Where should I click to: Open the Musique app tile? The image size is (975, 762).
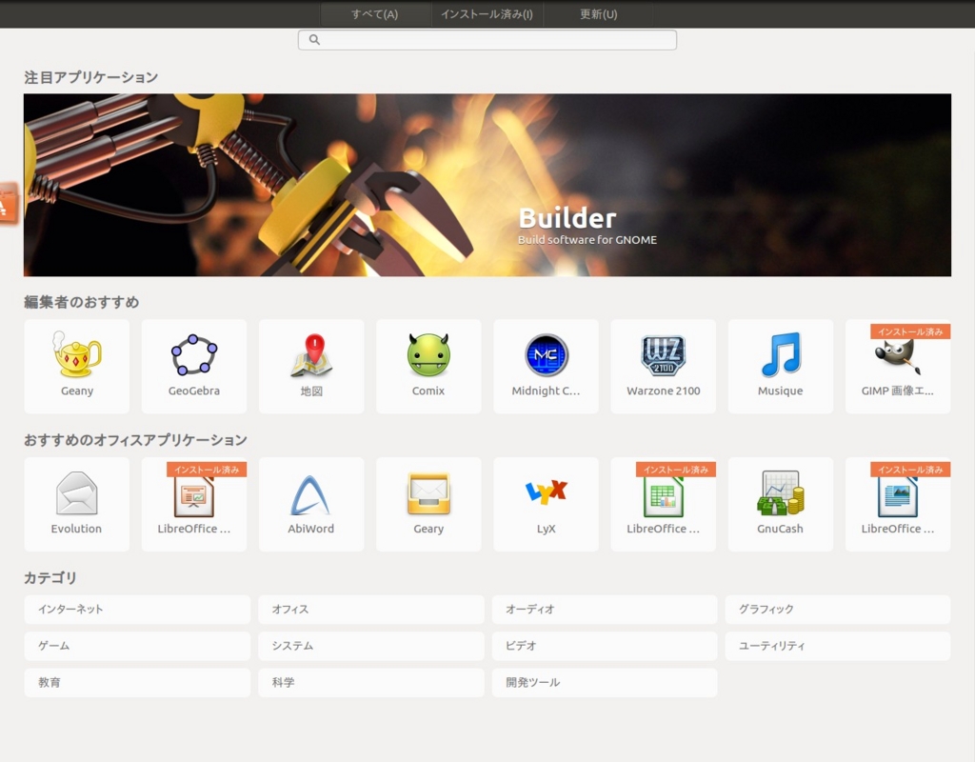781,367
